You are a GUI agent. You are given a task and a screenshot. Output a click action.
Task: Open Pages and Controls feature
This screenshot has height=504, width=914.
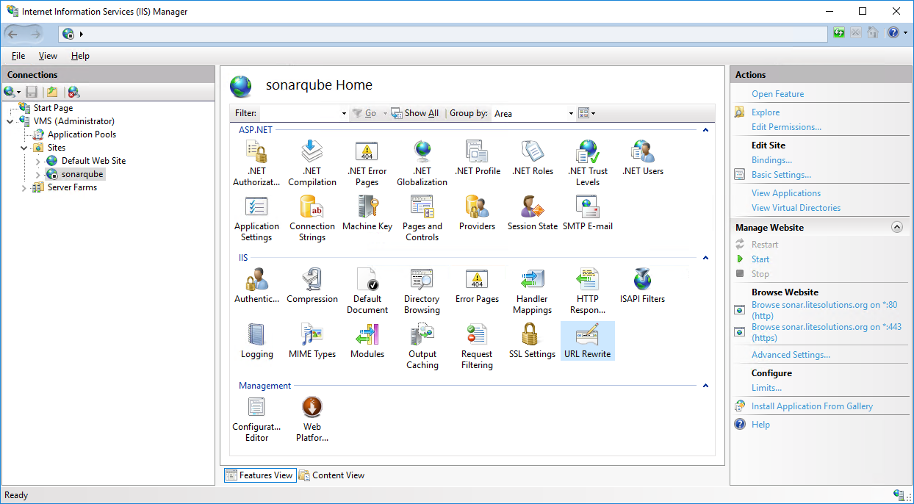click(x=422, y=217)
